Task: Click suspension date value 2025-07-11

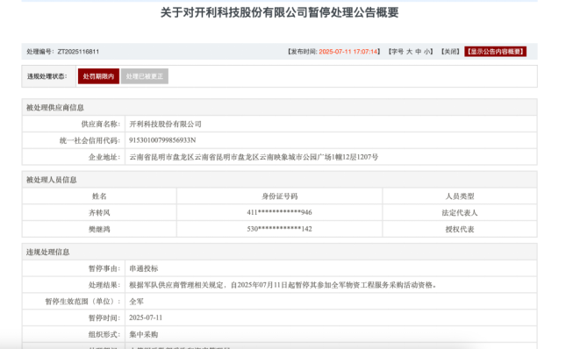Action: pos(146,317)
